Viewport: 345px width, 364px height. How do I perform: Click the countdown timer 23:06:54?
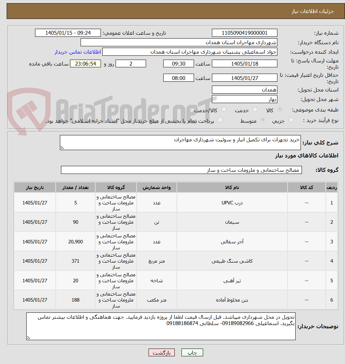[x=85, y=63]
